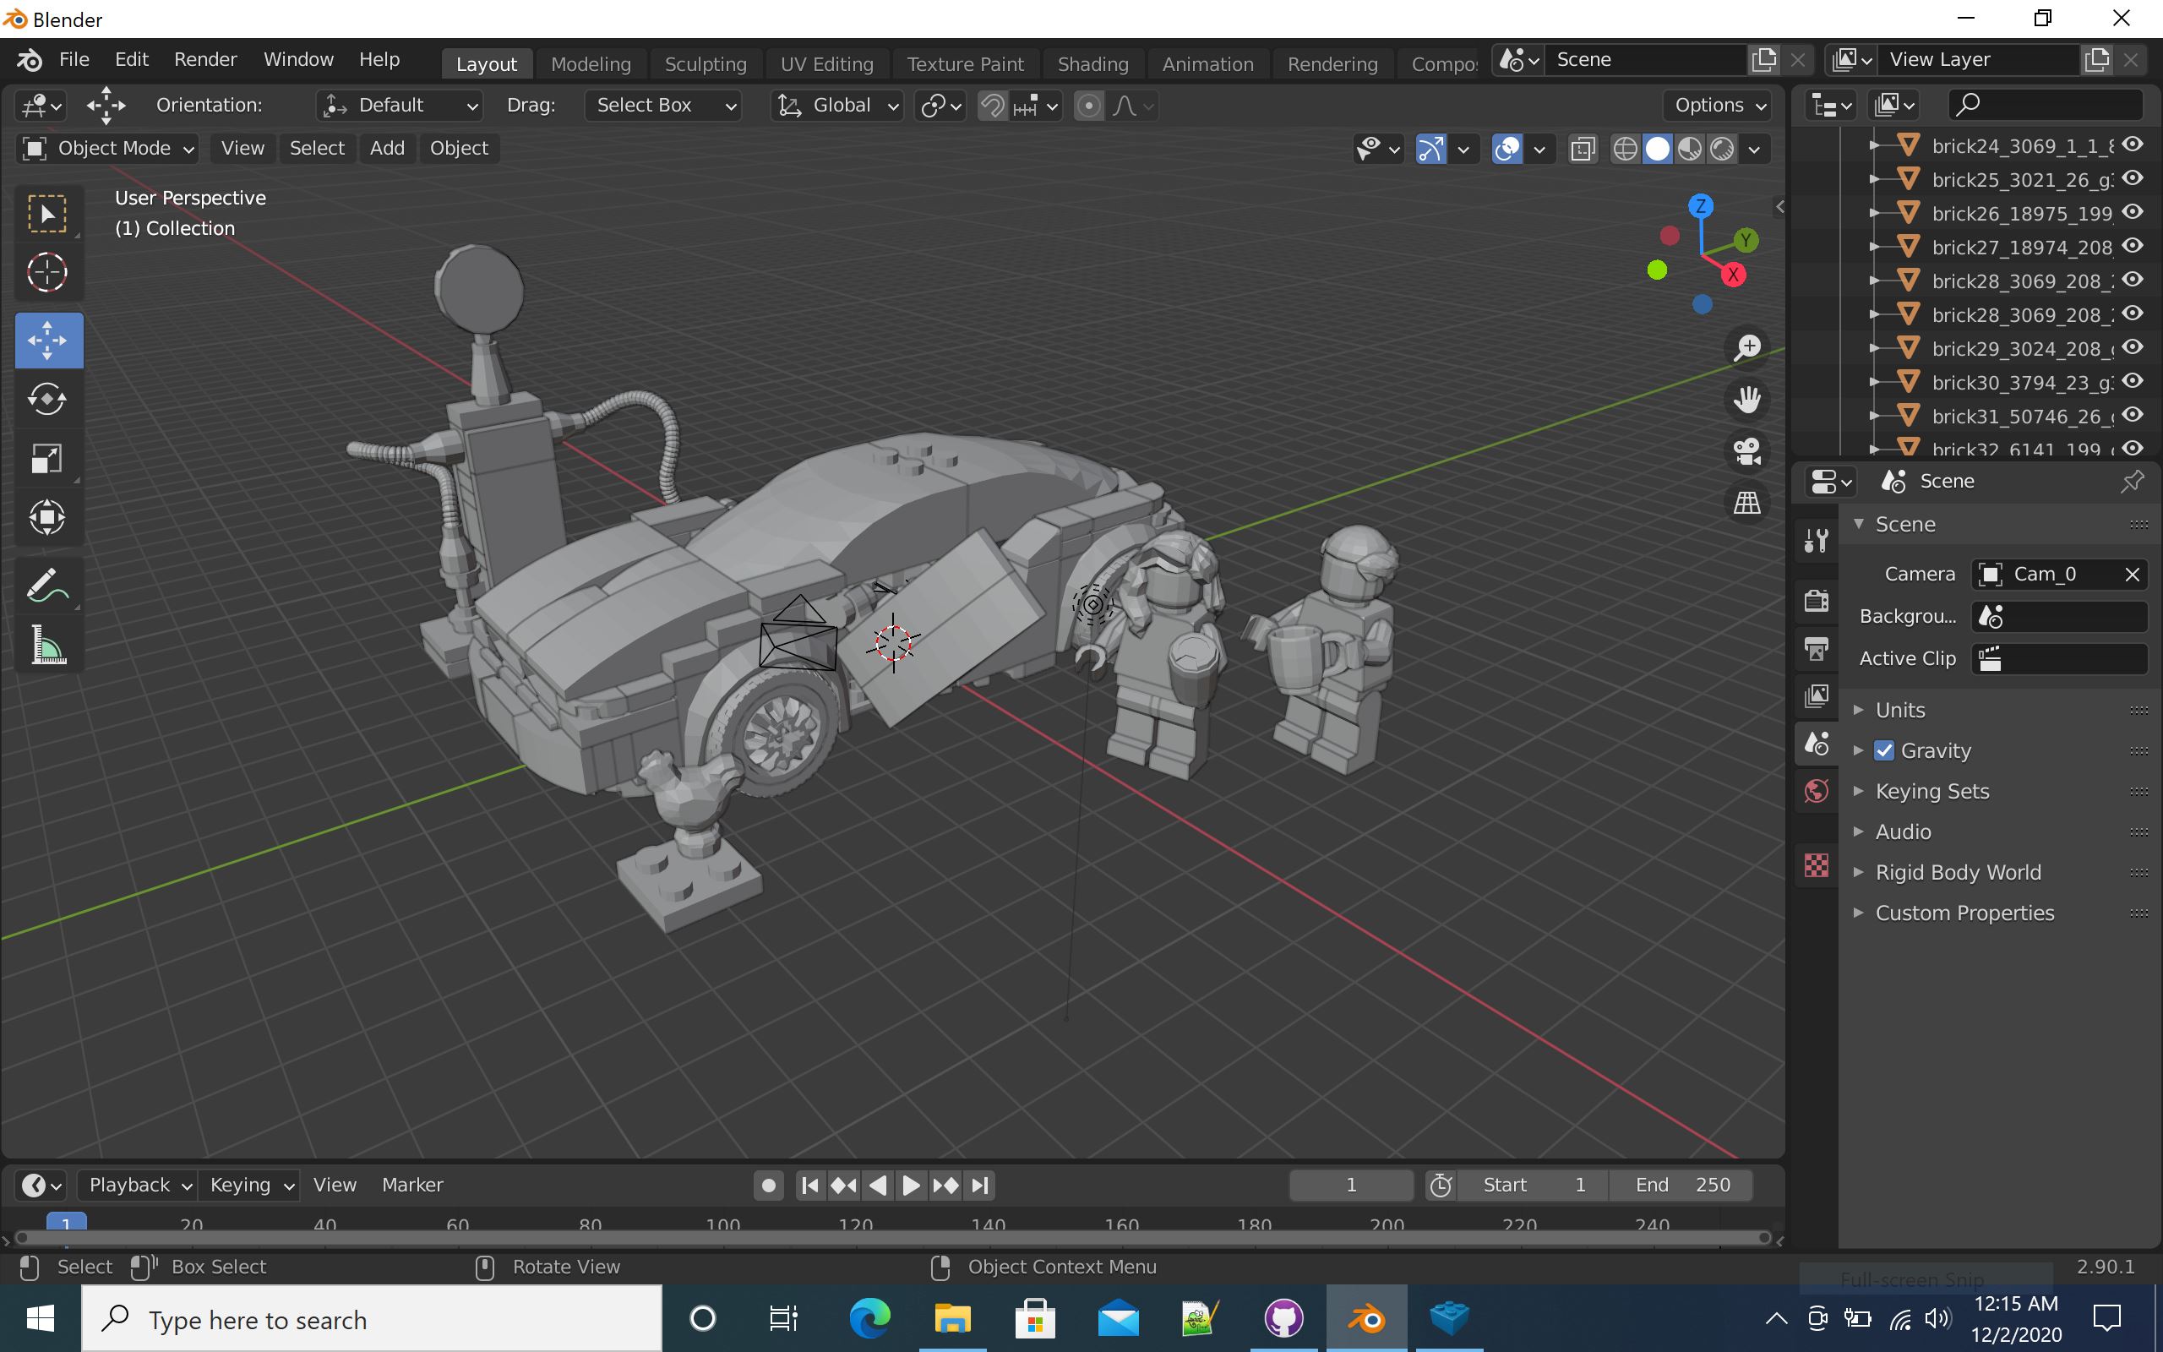Click the End frame field
2163x1352 pixels.
[1681, 1185]
